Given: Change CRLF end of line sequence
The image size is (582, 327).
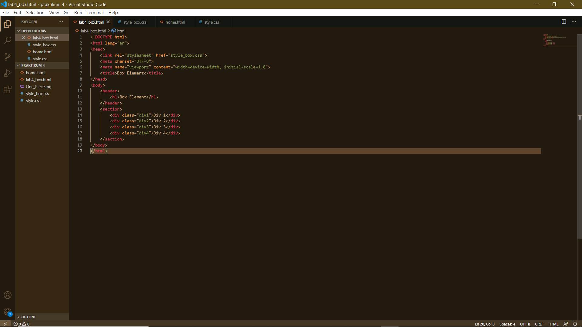Looking at the screenshot, I should click(539, 324).
